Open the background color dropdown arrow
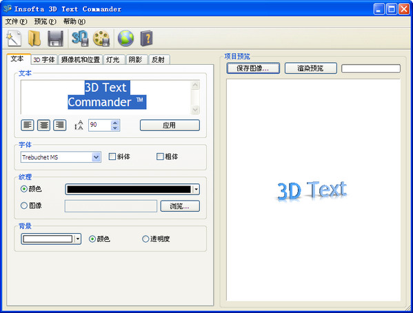This screenshot has width=413, height=313. 77,239
